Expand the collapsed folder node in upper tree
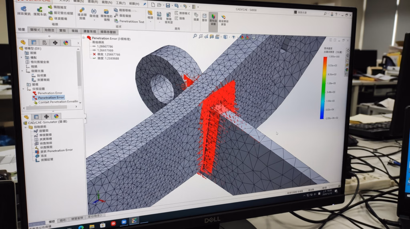This screenshot has height=229, width=410. 22,57
